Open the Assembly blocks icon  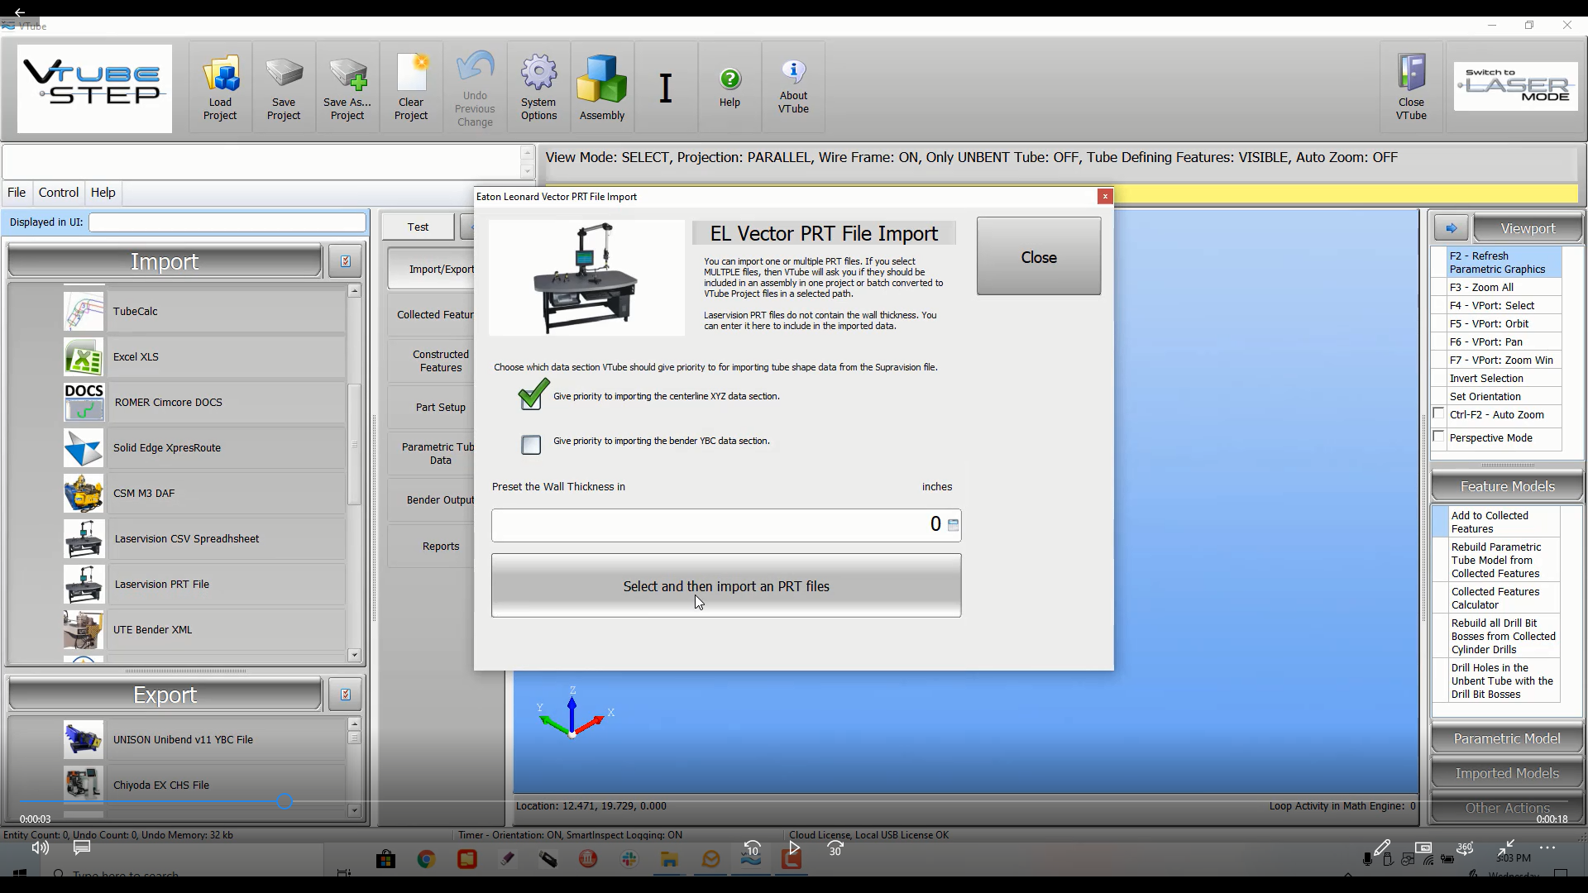601,79
